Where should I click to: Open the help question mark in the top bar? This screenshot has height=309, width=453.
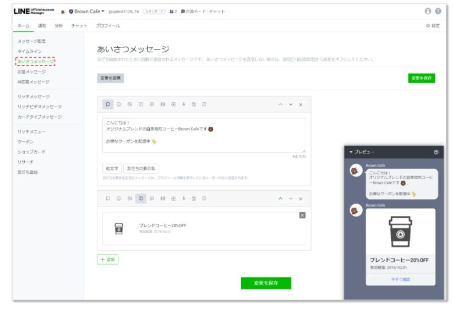438,11
